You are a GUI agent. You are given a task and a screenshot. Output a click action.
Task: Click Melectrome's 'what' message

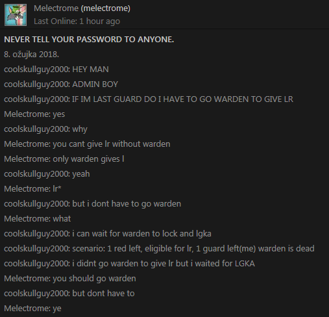point(38,219)
